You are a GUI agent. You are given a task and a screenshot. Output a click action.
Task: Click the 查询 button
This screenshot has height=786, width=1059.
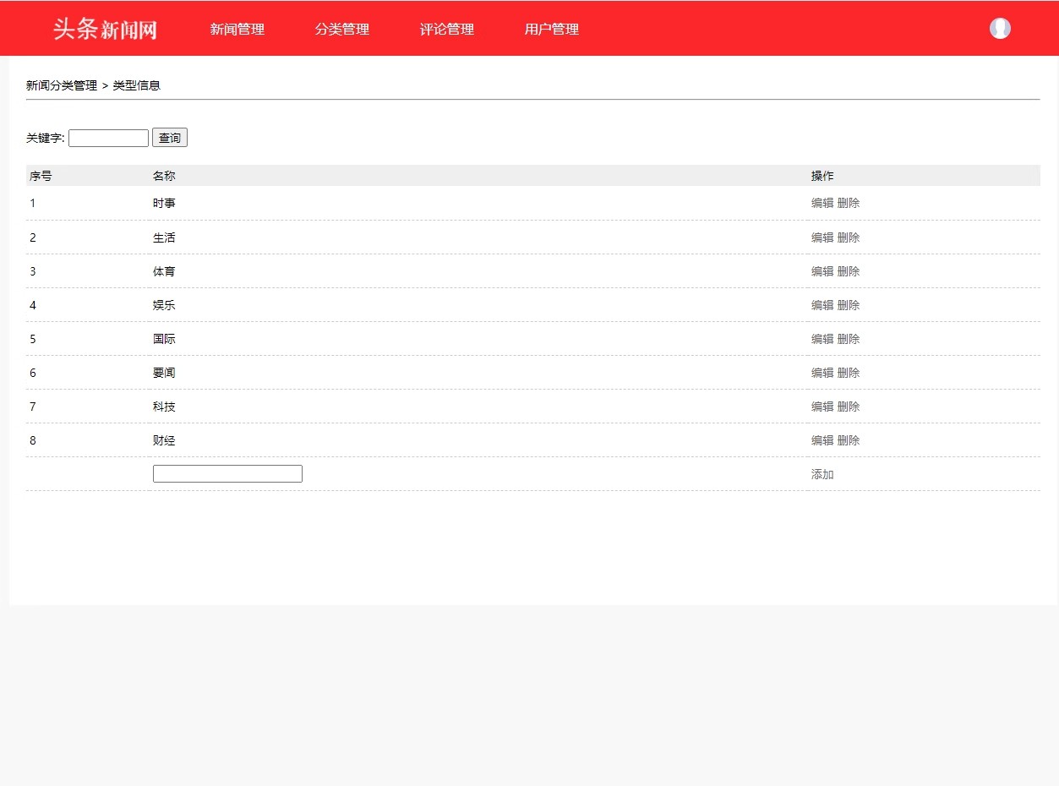coord(170,138)
